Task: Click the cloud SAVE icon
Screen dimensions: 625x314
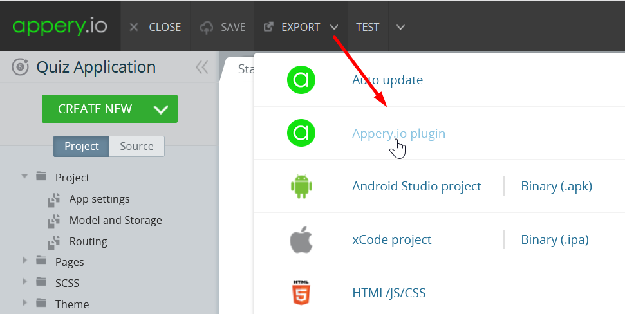Action: (206, 27)
